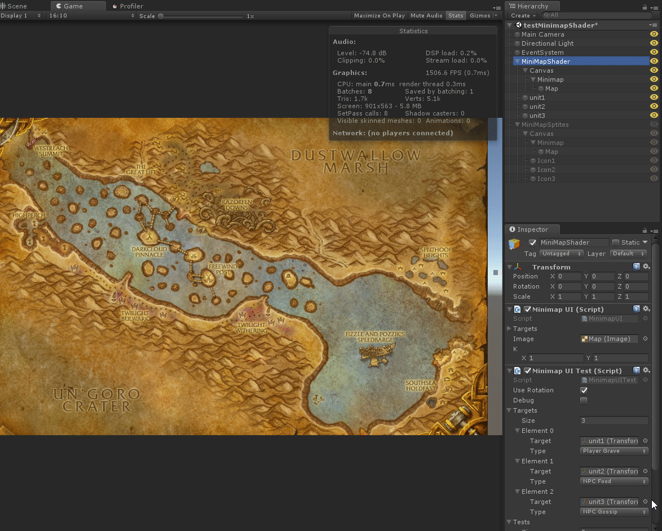The width and height of the screenshot is (662, 531).
Task: Click the GameObject cube icon in the Inspector
Action: pyautogui.click(x=514, y=244)
